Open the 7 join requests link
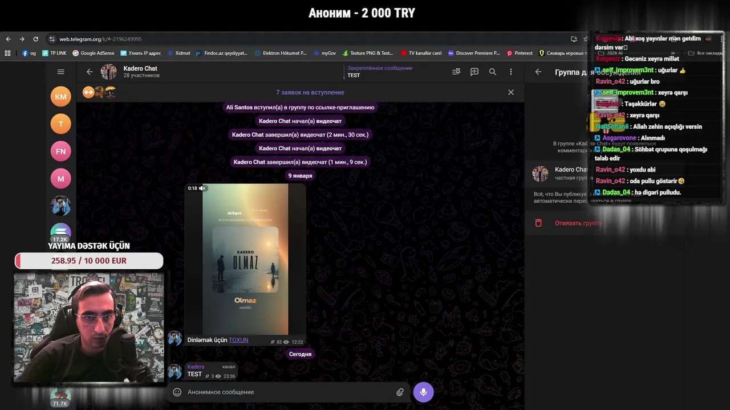This screenshot has height=410, width=730. point(310,92)
